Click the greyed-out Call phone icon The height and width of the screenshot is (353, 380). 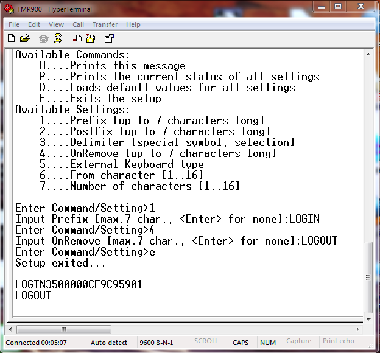pos(44,38)
